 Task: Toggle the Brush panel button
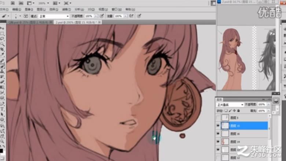click(26, 16)
